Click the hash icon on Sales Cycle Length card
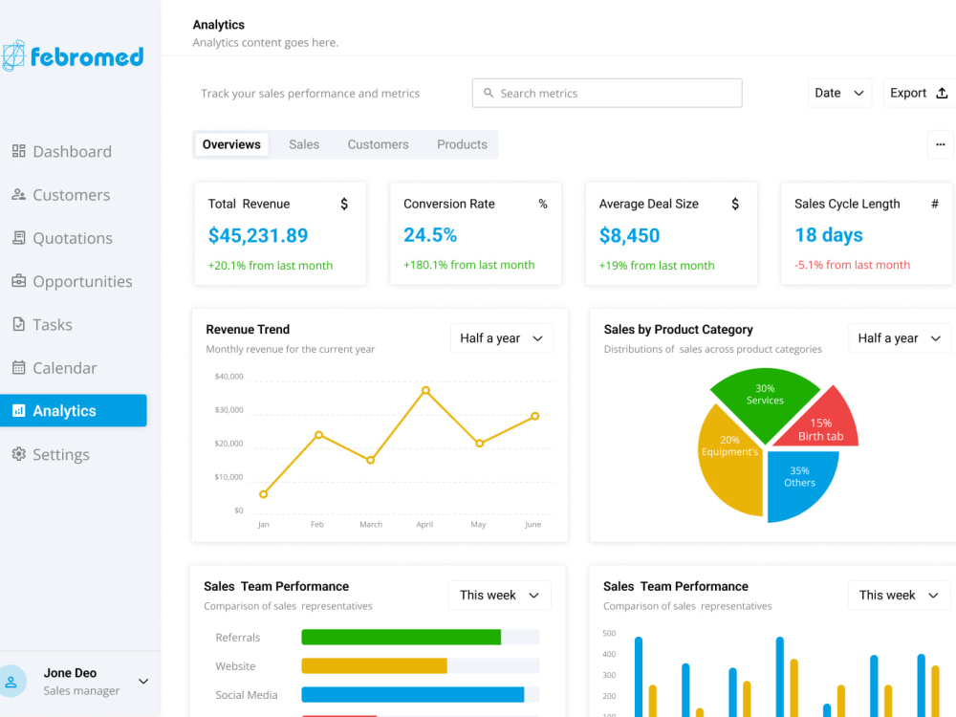The width and height of the screenshot is (956, 717). pyautogui.click(x=935, y=204)
